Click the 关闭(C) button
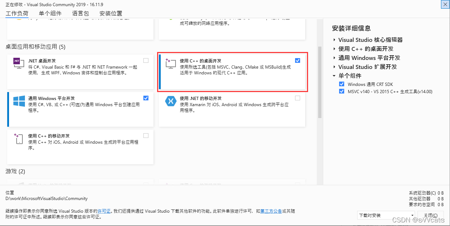 (x=431, y=214)
